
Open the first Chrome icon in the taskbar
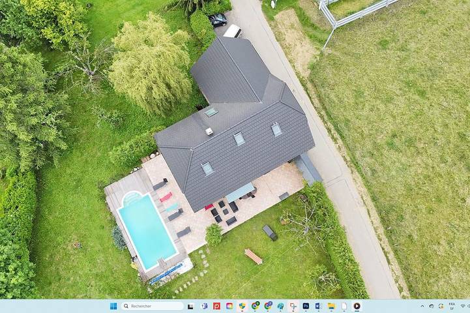255,306
